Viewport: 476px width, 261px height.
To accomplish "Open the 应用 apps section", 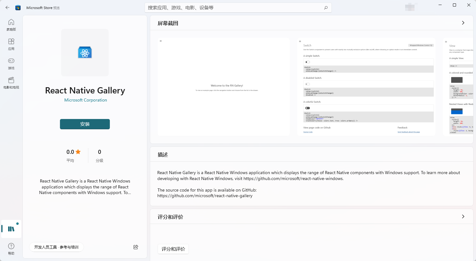I will click(11, 44).
